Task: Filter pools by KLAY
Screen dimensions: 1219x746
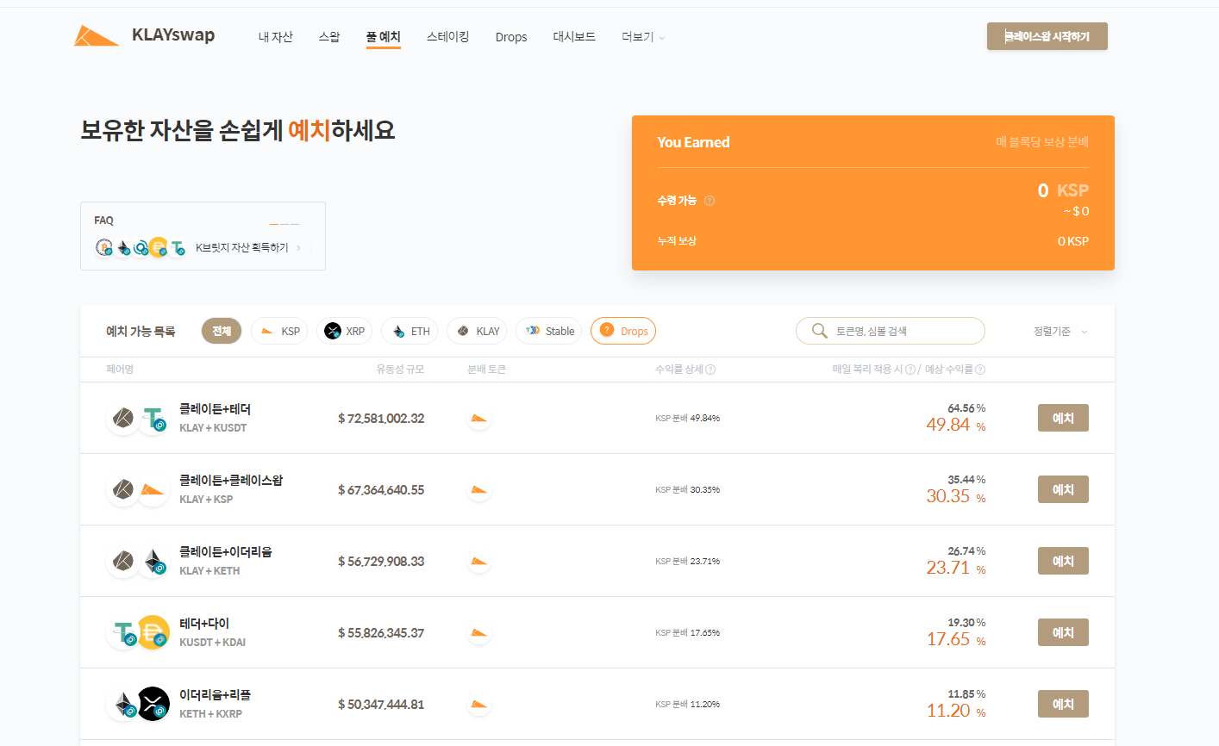Action: (477, 331)
